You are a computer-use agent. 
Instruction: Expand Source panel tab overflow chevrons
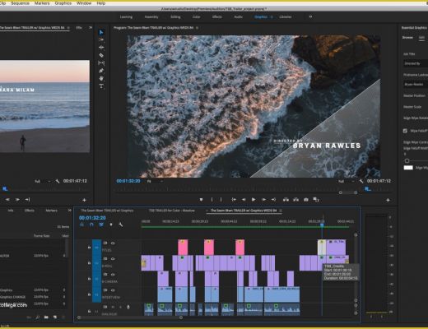tap(91, 28)
